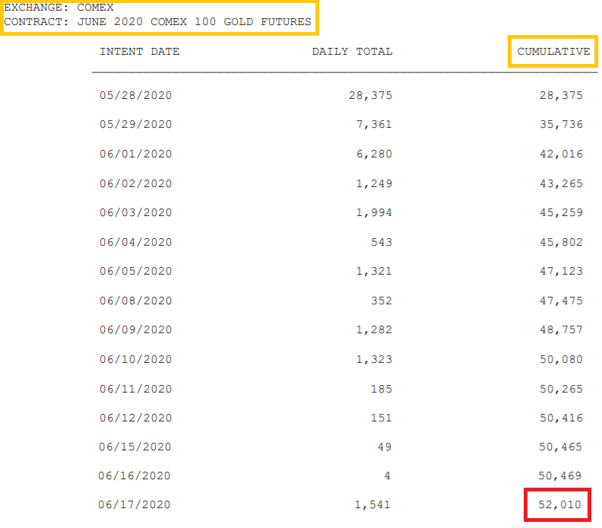Viewport: 602px width, 528px height.
Task: Click cumulative value 47,475
Action: 561,301
